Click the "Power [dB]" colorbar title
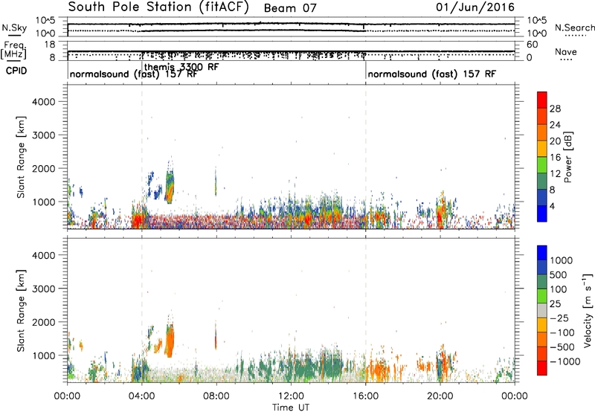The image size is (595, 412). tap(567, 157)
